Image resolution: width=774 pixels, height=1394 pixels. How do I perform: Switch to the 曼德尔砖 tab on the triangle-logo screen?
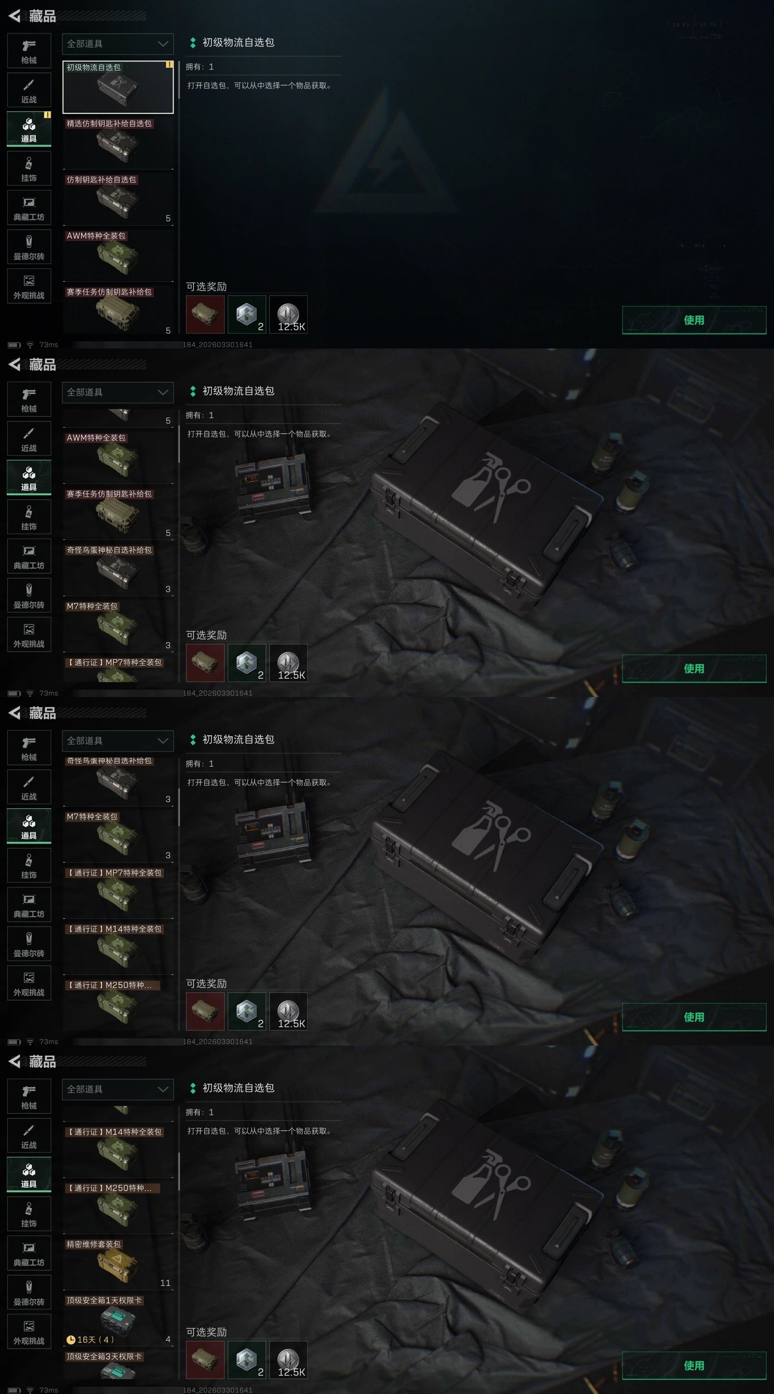29,247
